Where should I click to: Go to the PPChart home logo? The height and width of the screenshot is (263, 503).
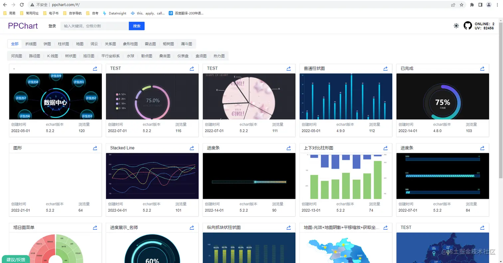pyautogui.click(x=23, y=26)
